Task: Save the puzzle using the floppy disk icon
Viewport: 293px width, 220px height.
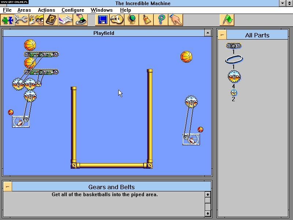Action: [103, 20]
